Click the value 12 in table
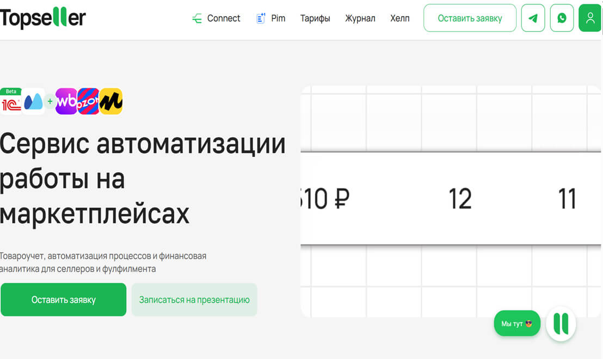 [460, 199]
